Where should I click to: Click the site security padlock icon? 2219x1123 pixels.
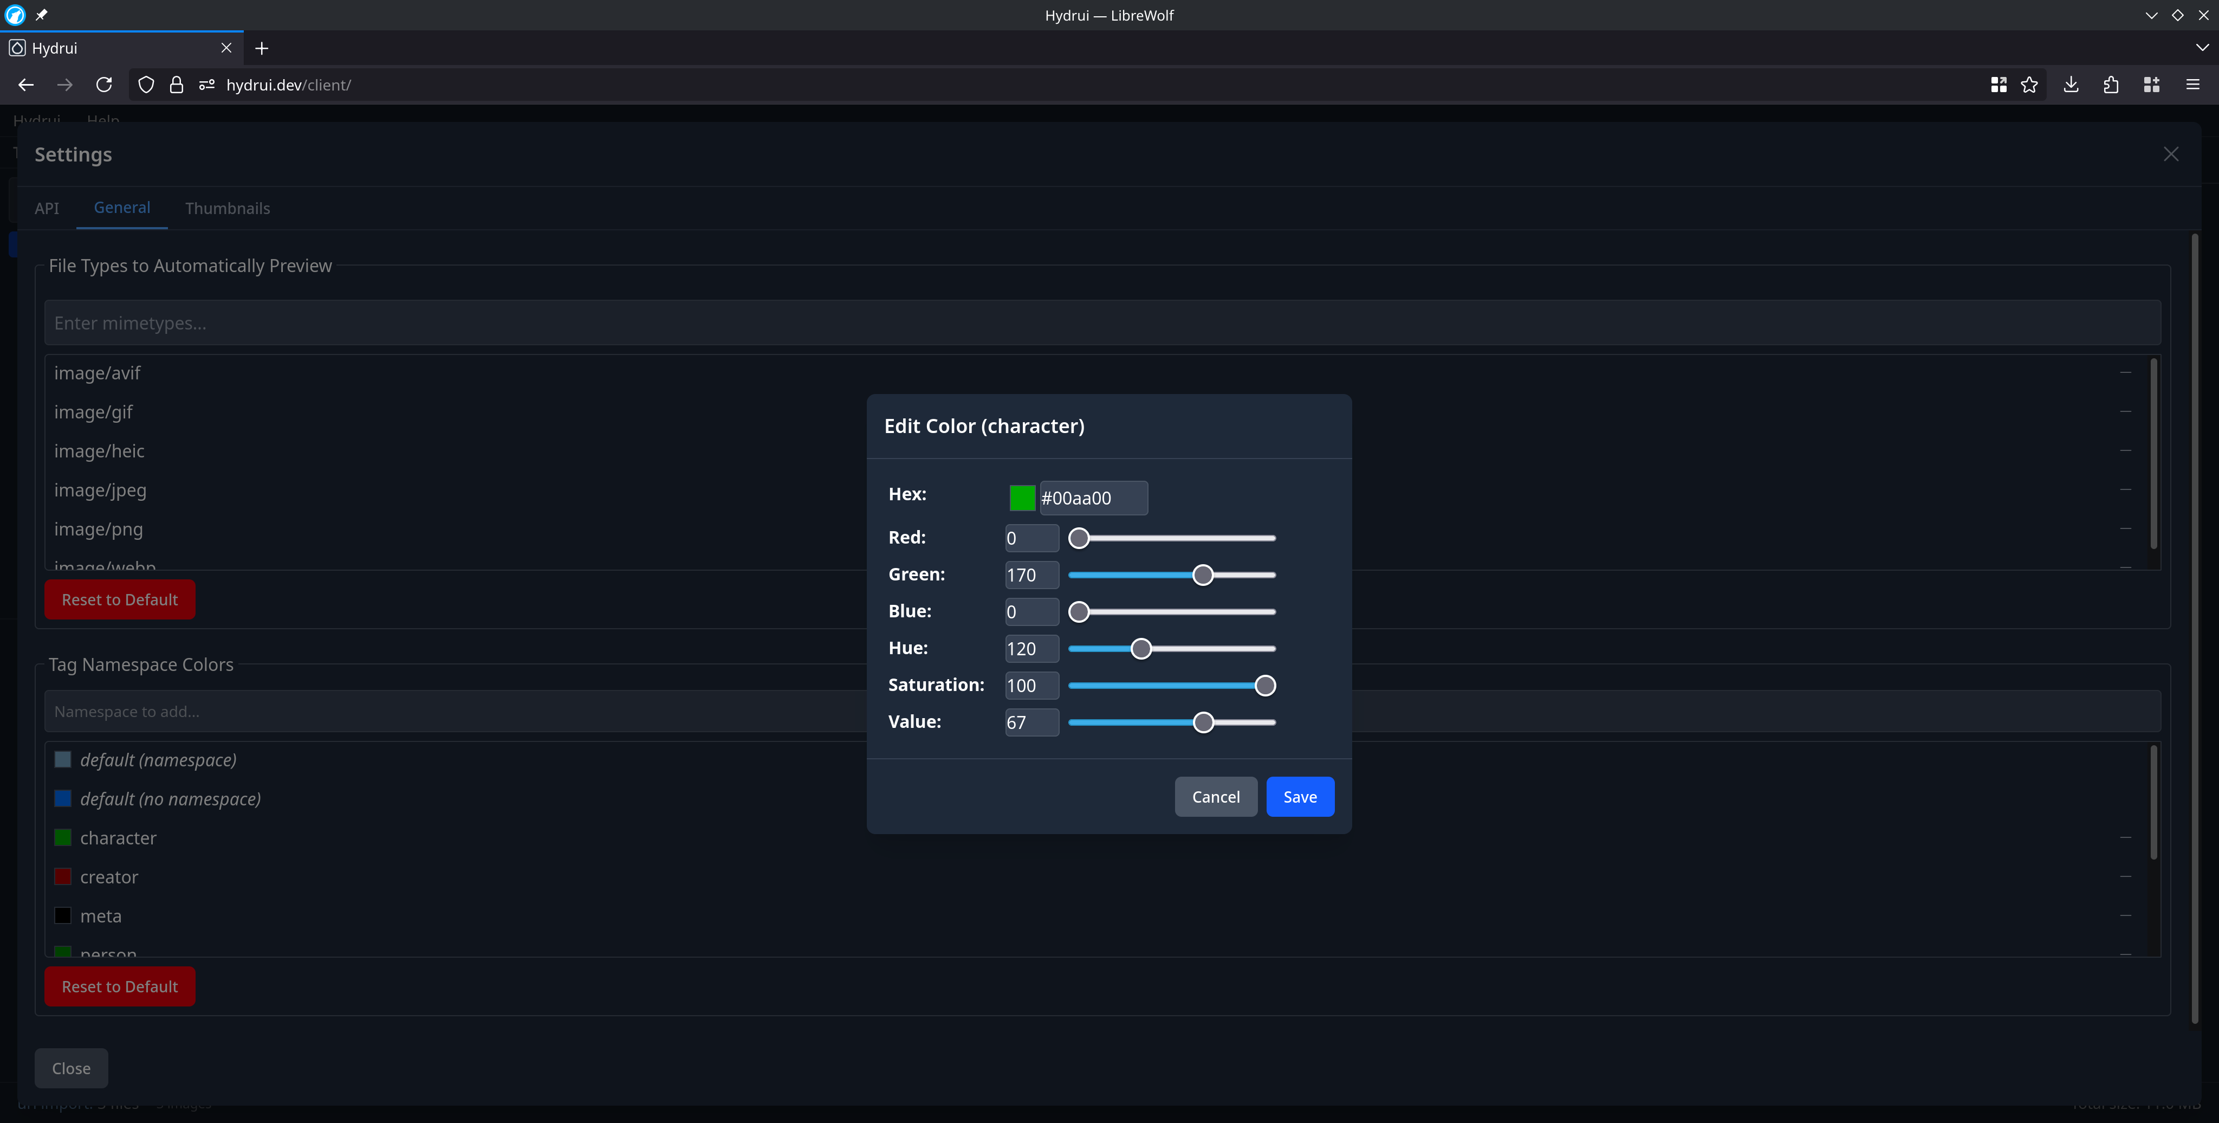(x=177, y=85)
